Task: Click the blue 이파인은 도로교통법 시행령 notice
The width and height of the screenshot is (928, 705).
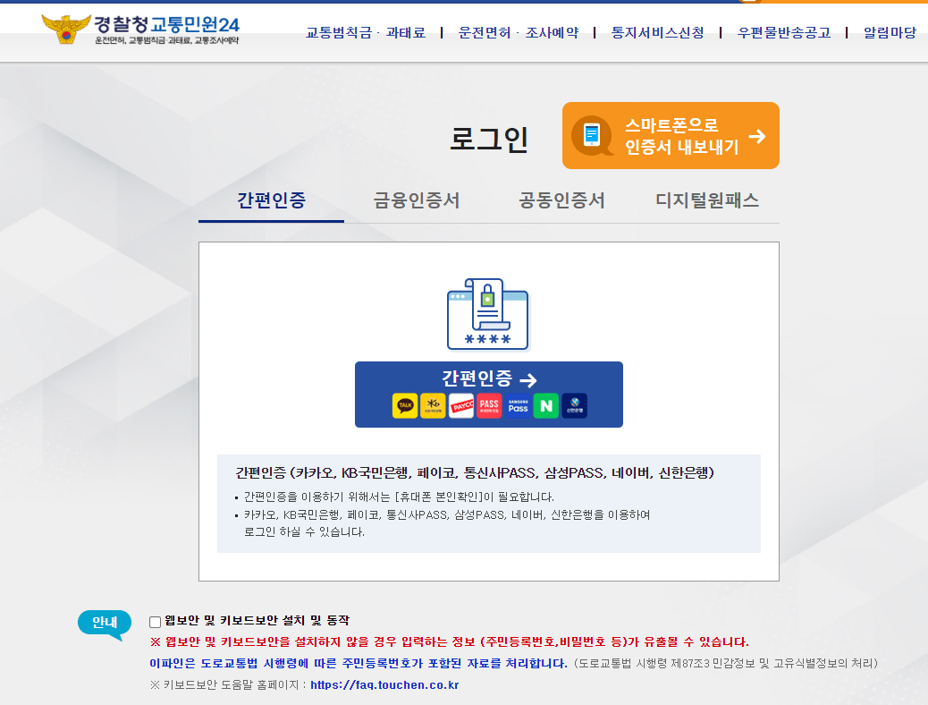Action: coord(359,664)
